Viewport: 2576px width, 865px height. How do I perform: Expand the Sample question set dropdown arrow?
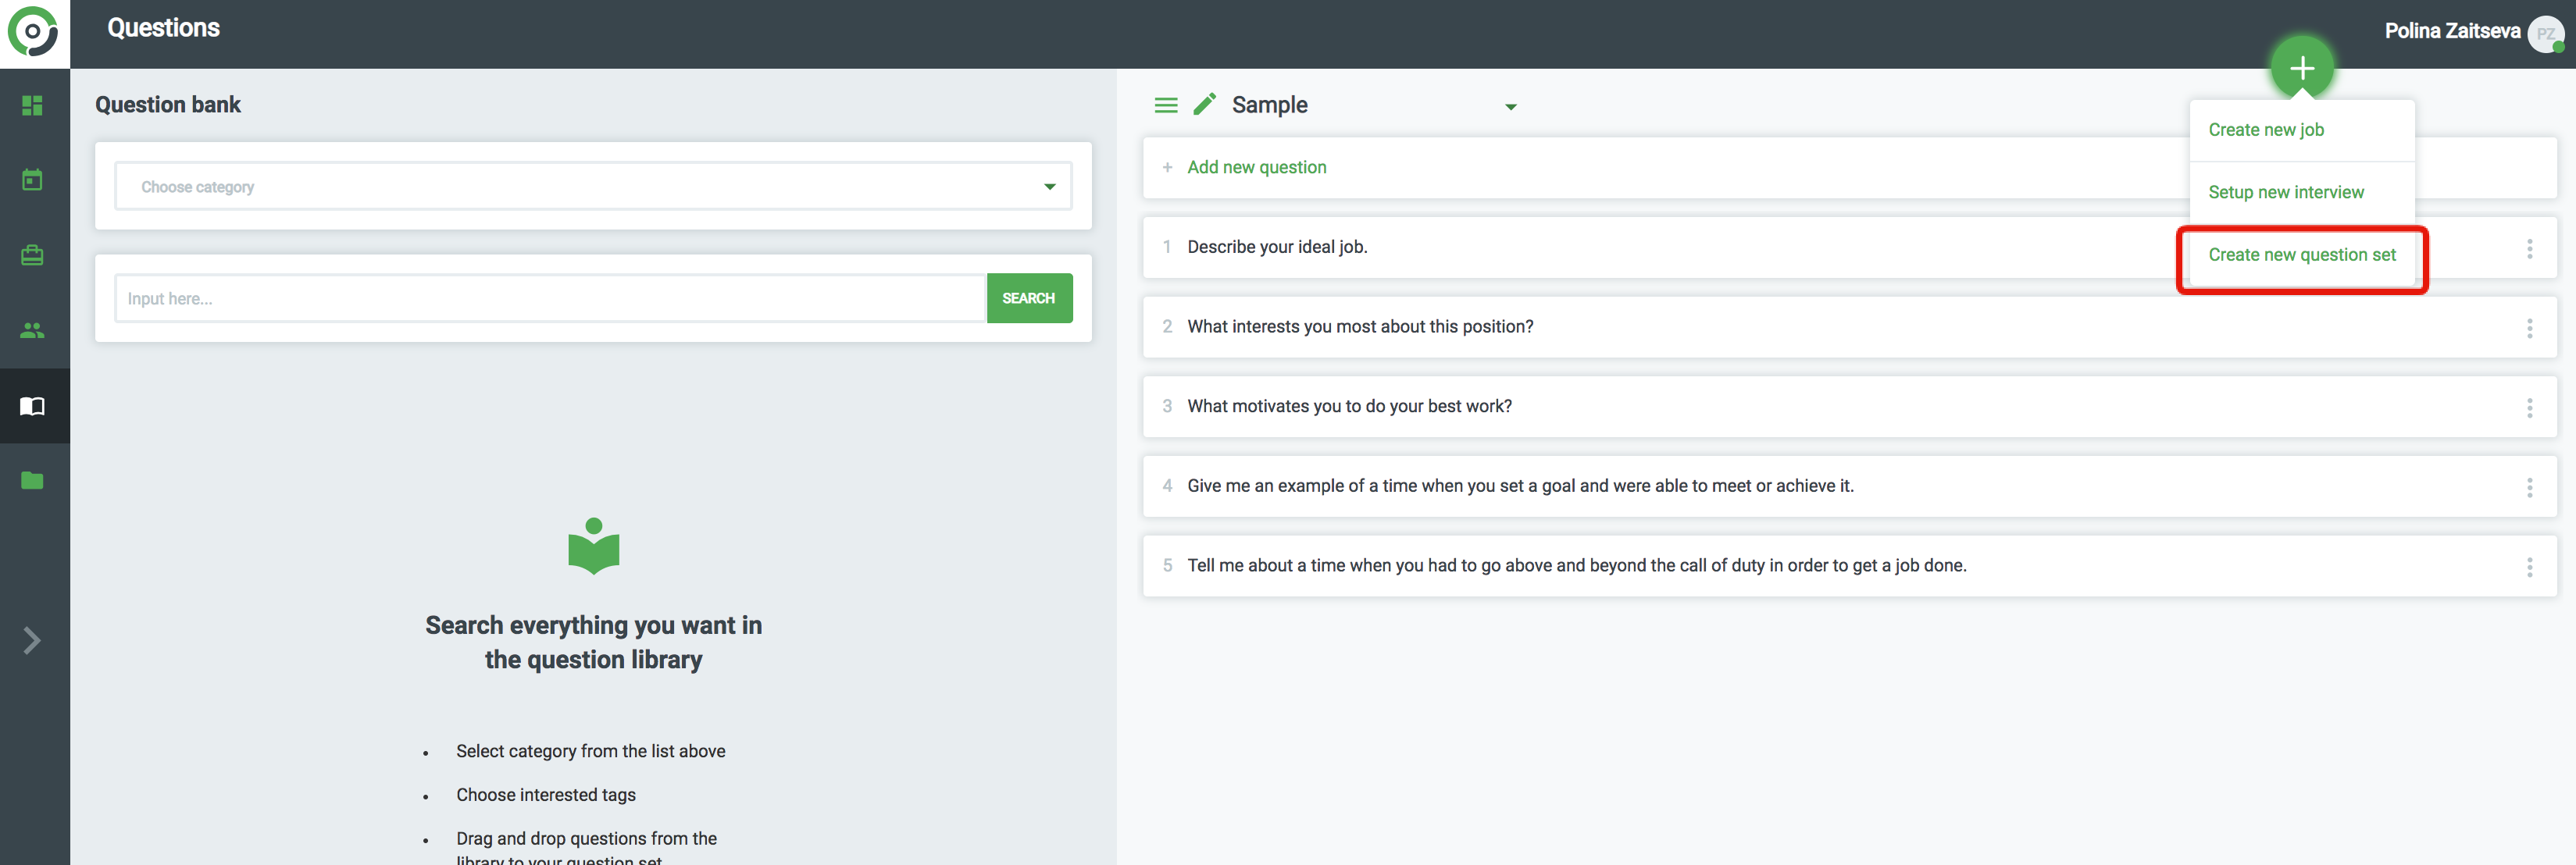[1510, 107]
